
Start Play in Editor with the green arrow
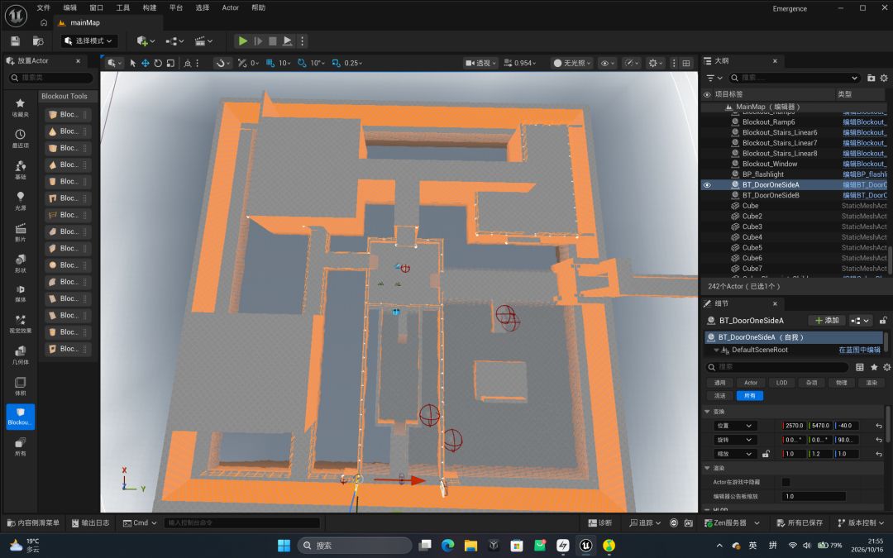tap(242, 41)
